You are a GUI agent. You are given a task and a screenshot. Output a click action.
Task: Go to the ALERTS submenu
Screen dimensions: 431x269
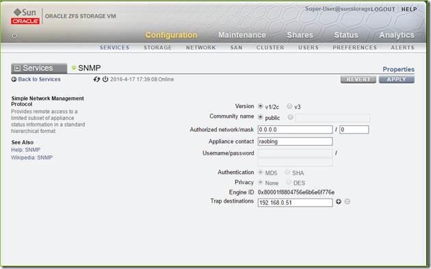pyautogui.click(x=403, y=48)
